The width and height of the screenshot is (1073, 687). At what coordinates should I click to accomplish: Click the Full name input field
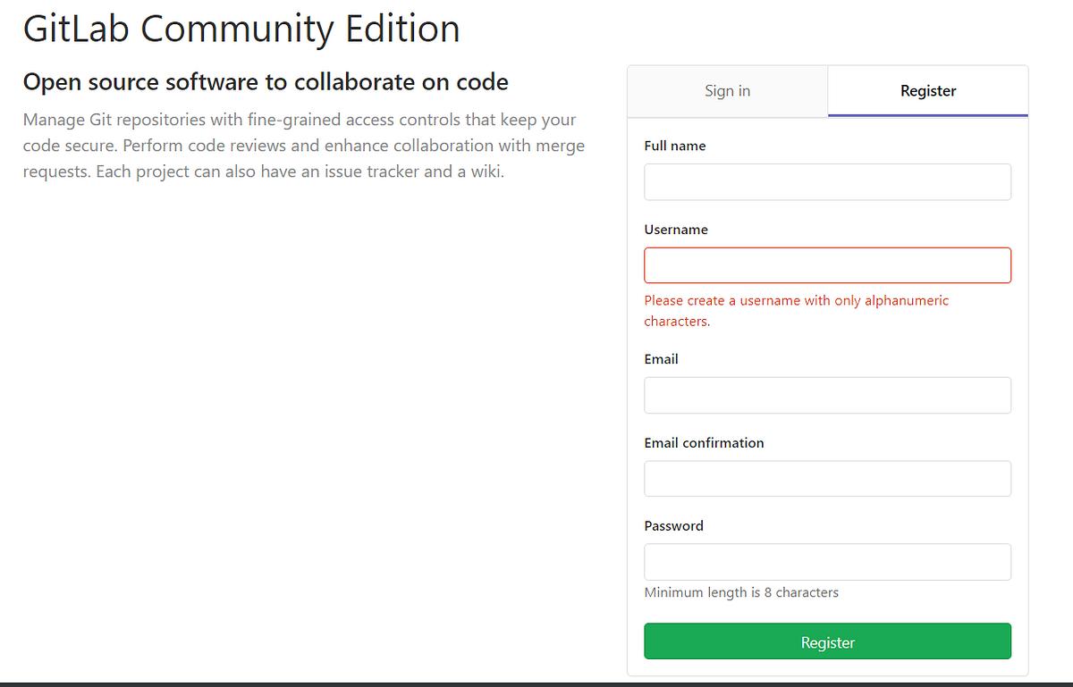click(x=827, y=182)
